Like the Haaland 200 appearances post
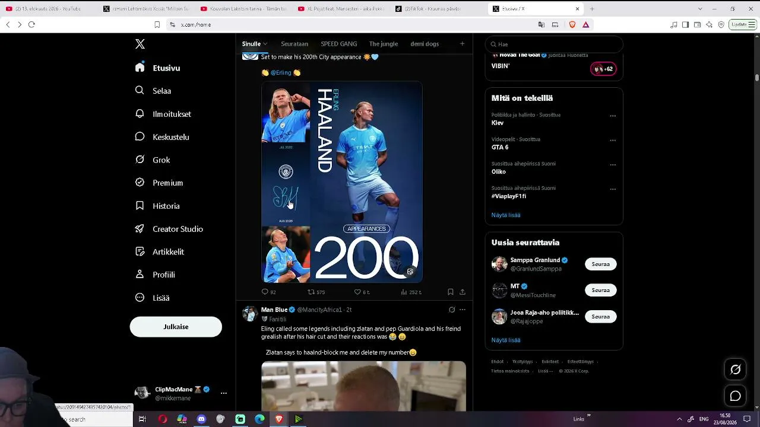The width and height of the screenshot is (760, 427). [x=357, y=292]
